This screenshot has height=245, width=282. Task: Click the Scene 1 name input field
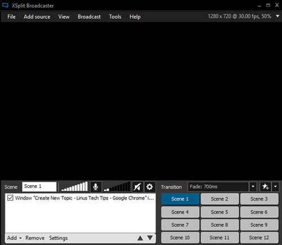[x=39, y=186]
